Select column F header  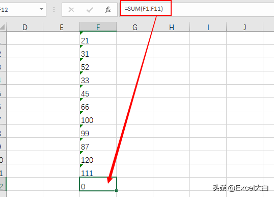tap(98, 27)
